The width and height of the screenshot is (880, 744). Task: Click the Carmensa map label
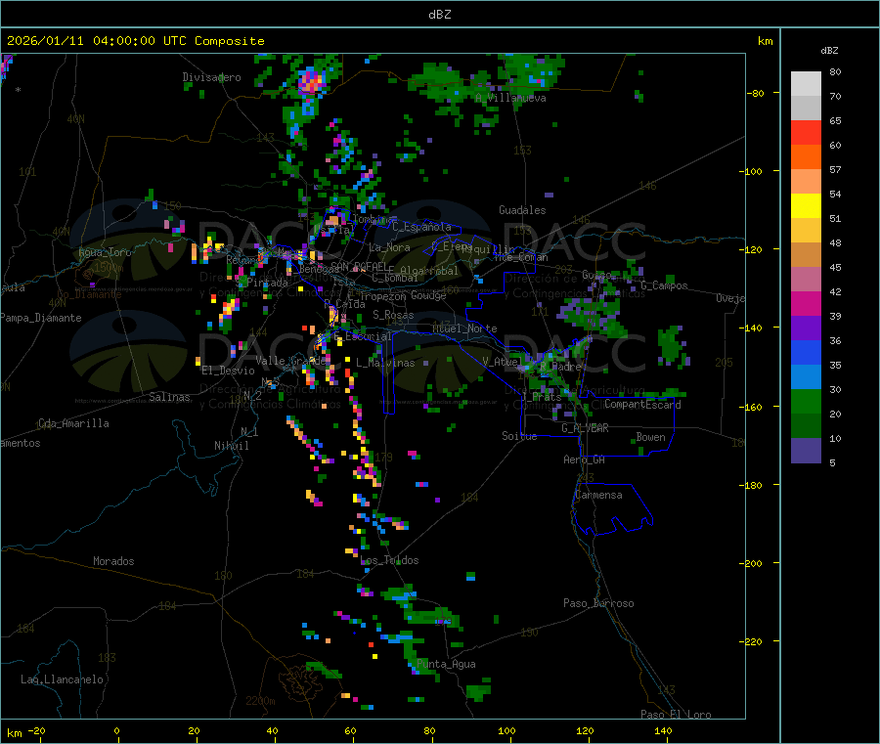tap(598, 495)
